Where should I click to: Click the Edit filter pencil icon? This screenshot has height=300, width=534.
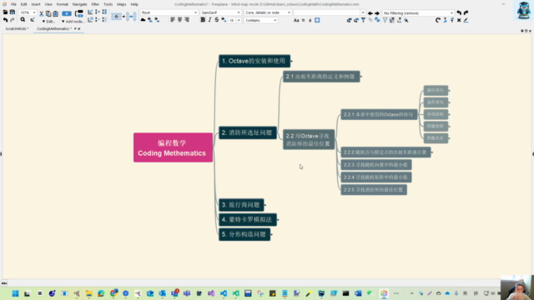[x=466, y=20]
